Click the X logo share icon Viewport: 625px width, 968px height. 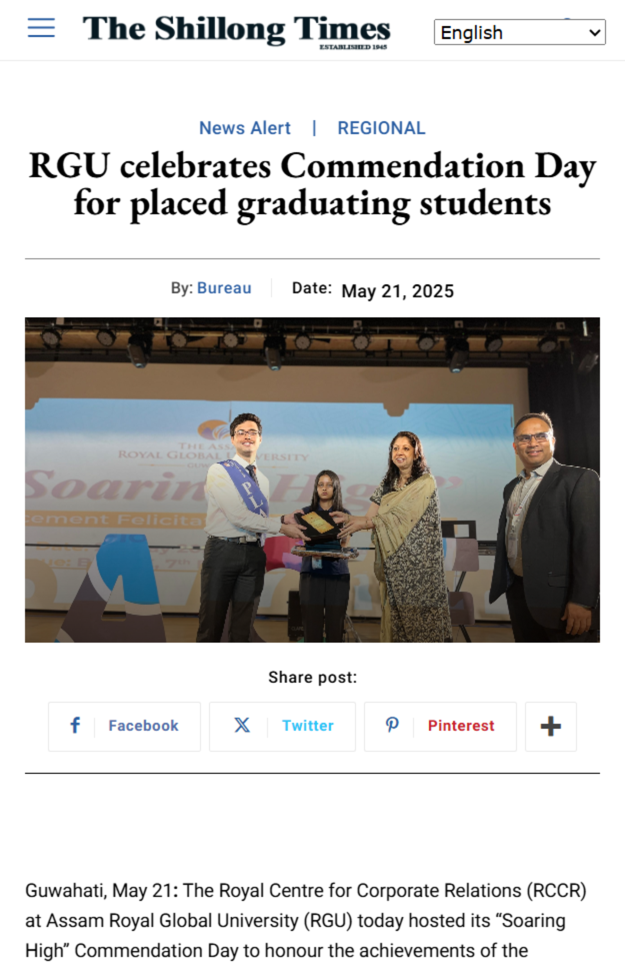(242, 725)
